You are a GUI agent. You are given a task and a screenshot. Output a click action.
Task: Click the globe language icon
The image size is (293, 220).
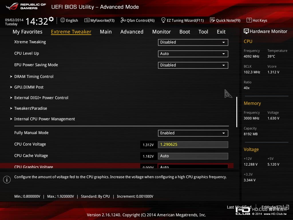63,20
